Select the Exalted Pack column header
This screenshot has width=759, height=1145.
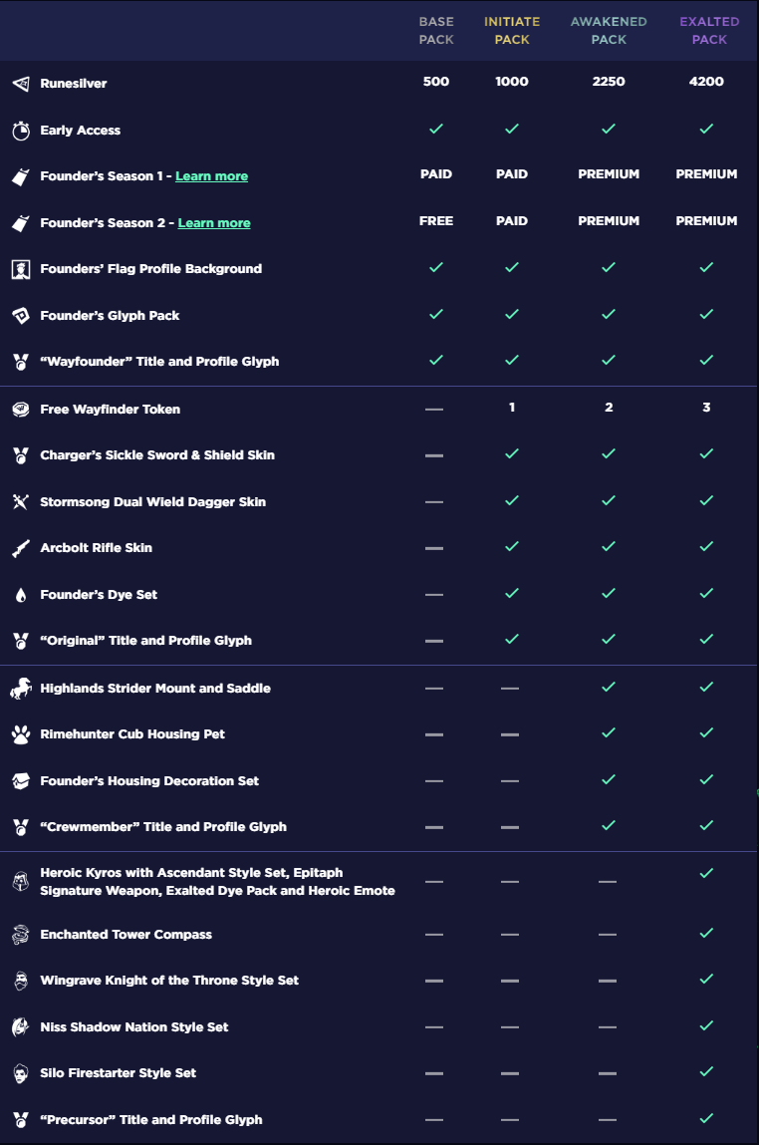709,31
